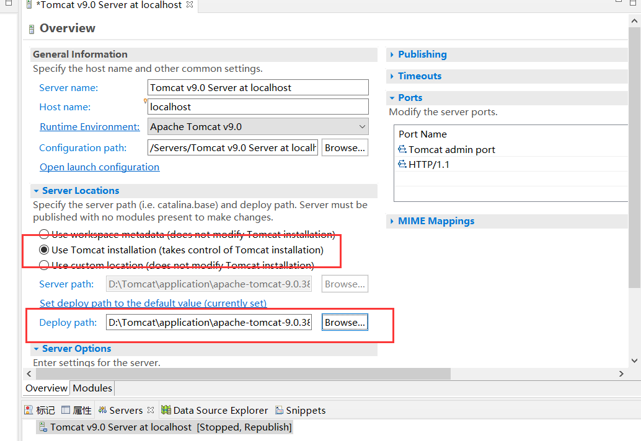This screenshot has width=641, height=441.
Task: Click the Deploy path input field
Action: click(x=209, y=322)
